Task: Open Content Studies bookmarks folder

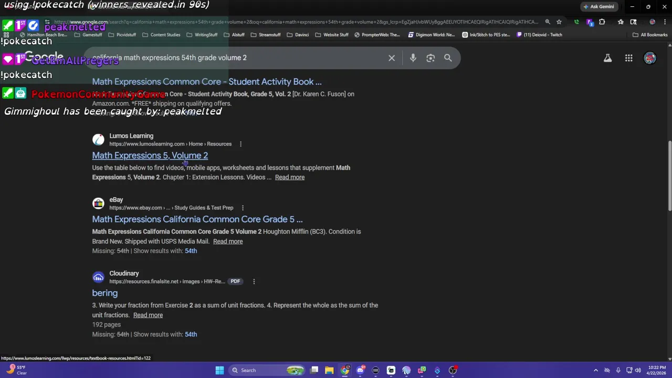Action: coord(161,35)
